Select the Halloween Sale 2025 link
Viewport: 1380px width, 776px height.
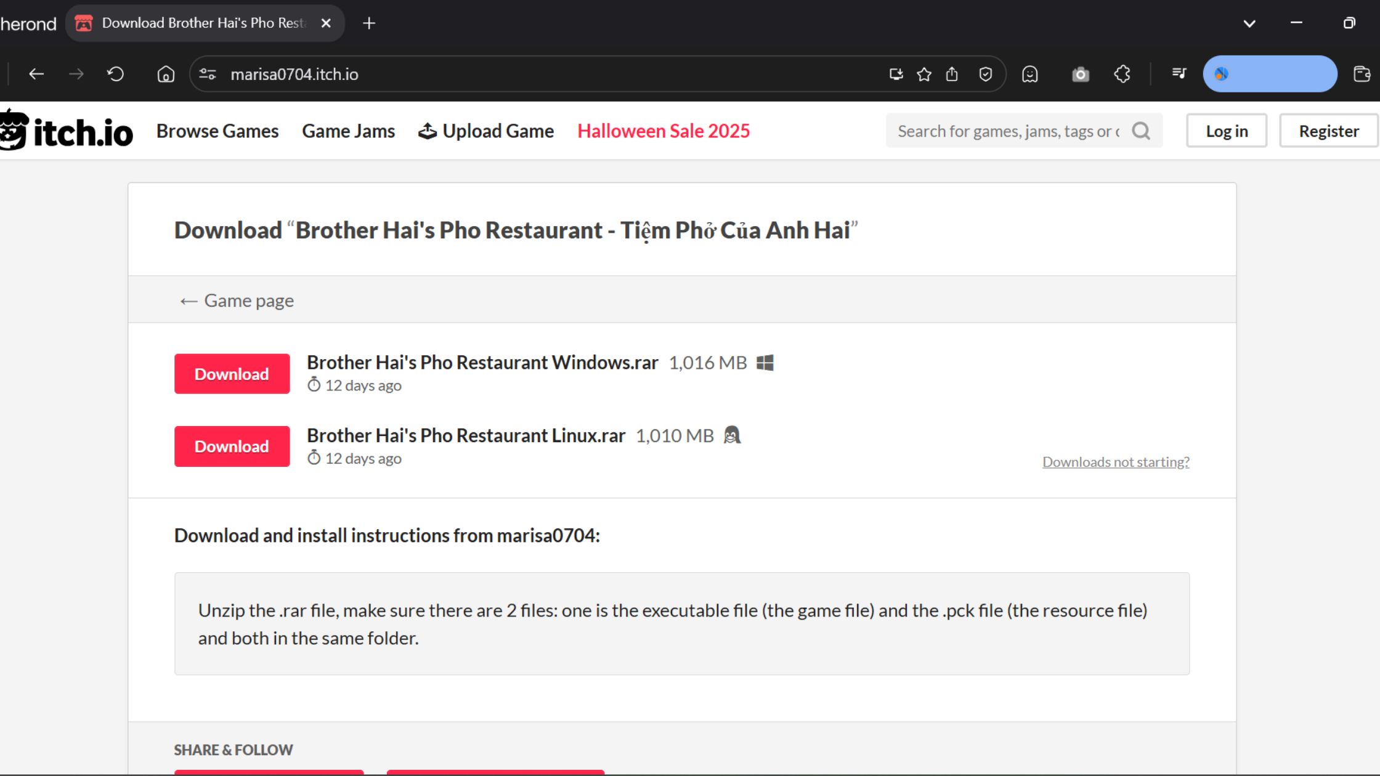point(664,131)
